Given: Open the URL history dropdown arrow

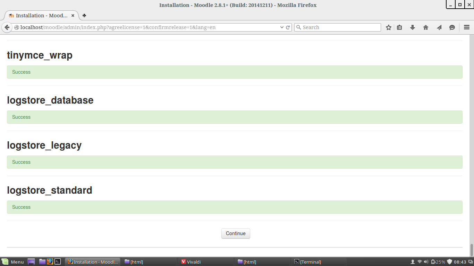Looking at the screenshot, I should tap(282, 27).
